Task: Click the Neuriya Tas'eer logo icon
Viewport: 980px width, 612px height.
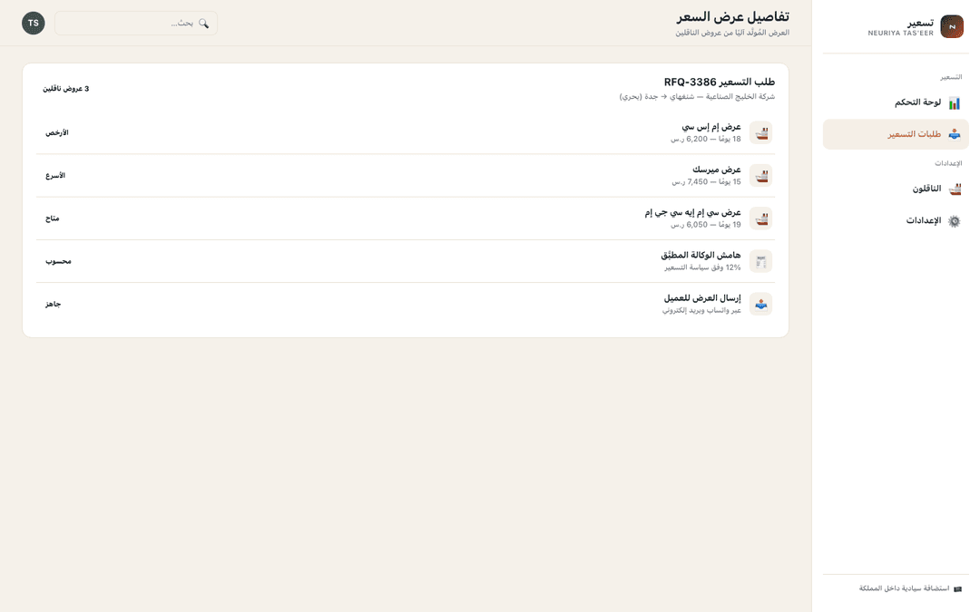Action: 952,27
